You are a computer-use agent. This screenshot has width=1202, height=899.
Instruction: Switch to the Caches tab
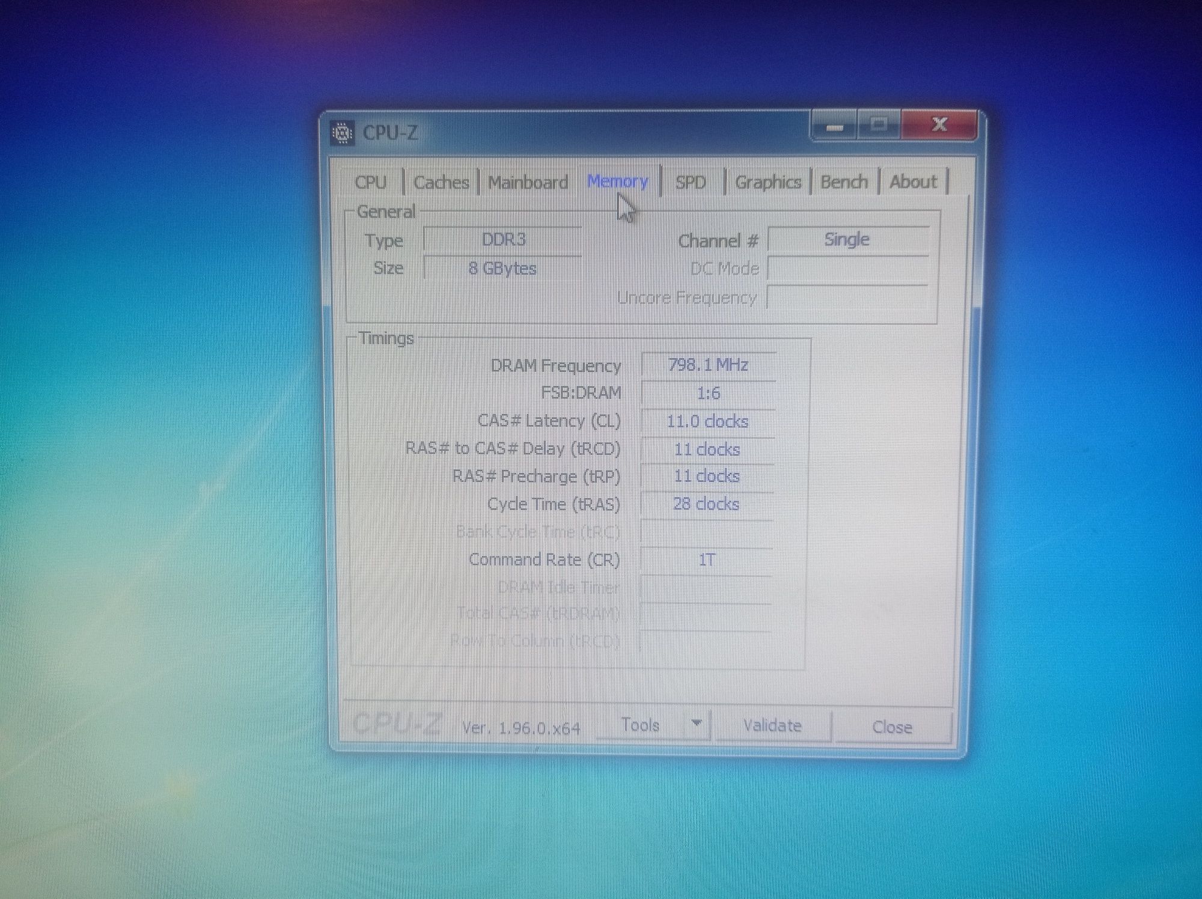click(x=441, y=182)
